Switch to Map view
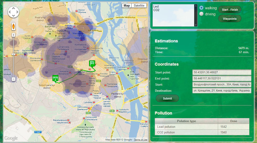 tap(127, 5)
